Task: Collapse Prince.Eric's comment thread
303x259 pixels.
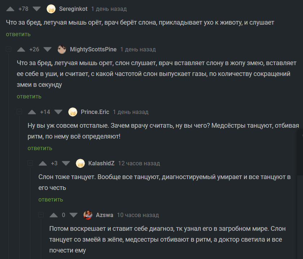Action: coord(20,112)
